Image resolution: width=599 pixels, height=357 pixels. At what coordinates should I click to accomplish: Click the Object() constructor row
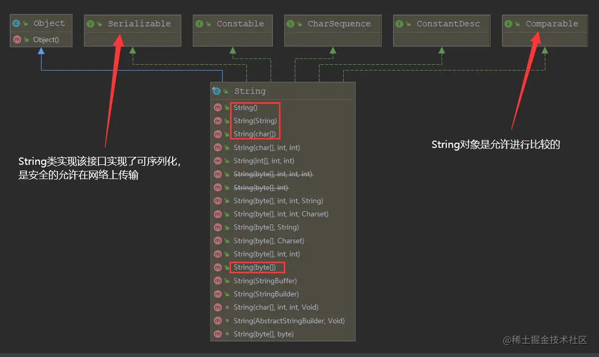(41, 39)
